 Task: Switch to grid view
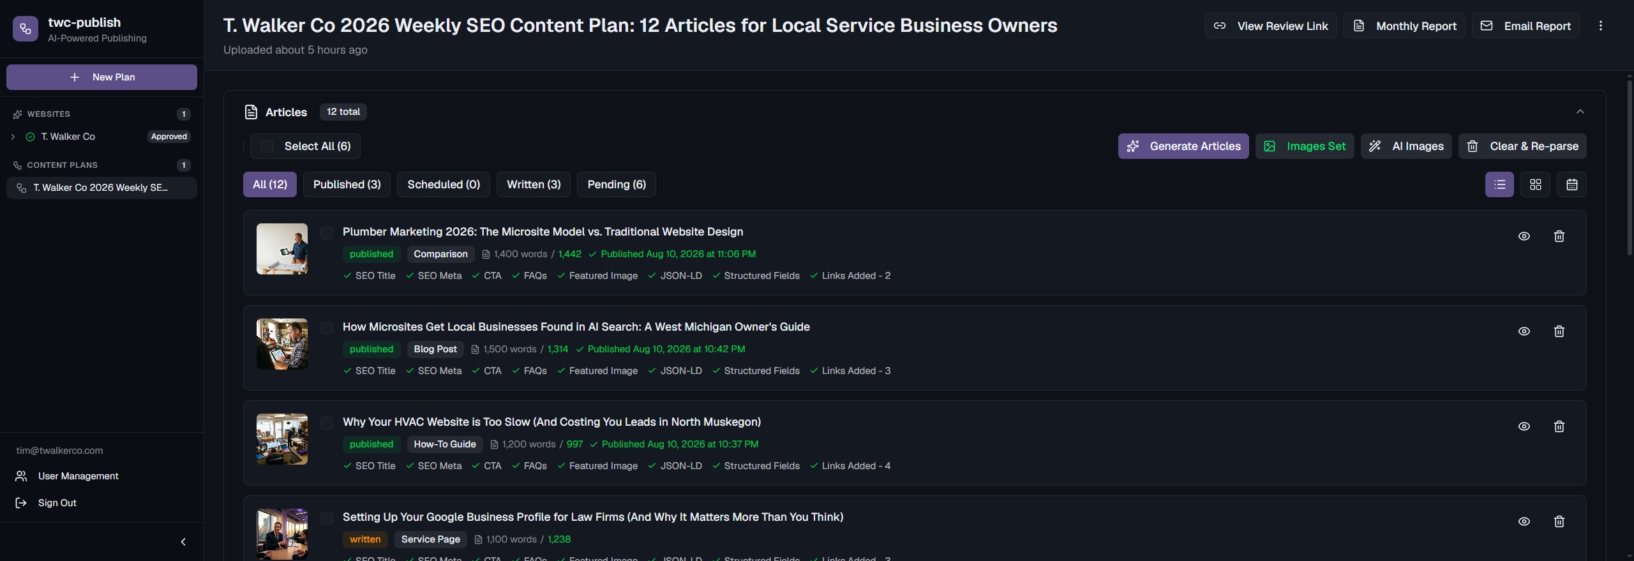tap(1536, 184)
